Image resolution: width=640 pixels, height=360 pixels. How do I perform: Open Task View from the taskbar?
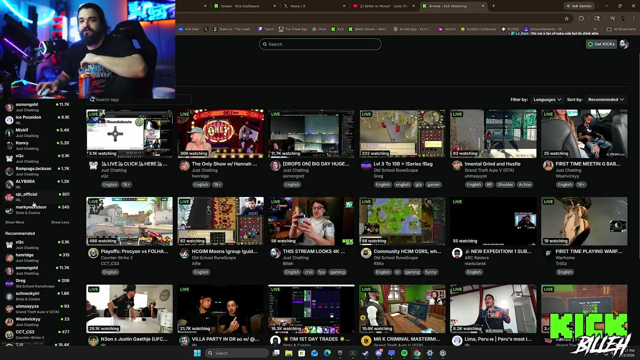(x=276, y=353)
